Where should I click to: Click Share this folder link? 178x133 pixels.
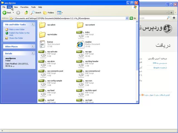coord(16,38)
